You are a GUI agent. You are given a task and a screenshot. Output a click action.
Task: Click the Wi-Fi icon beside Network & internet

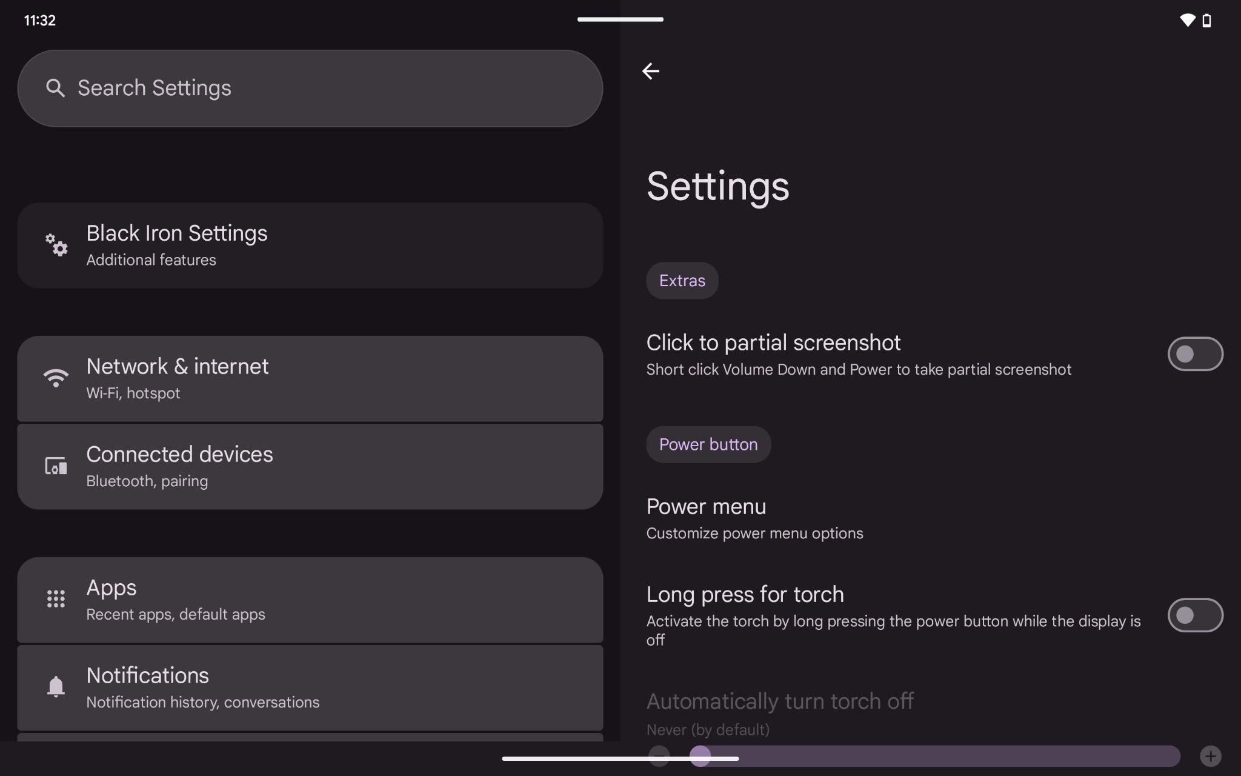56,378
